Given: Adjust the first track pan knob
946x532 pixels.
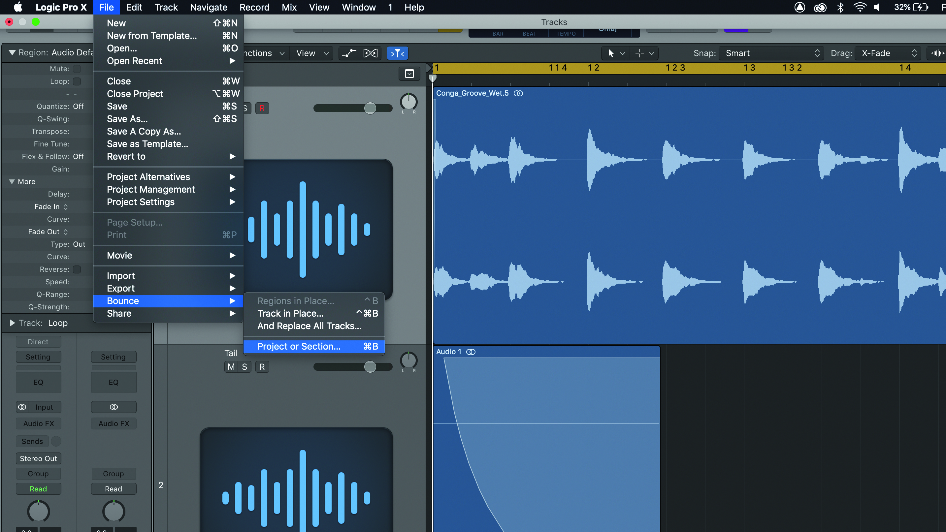Looking at the screenshot, I should point(408,102).
